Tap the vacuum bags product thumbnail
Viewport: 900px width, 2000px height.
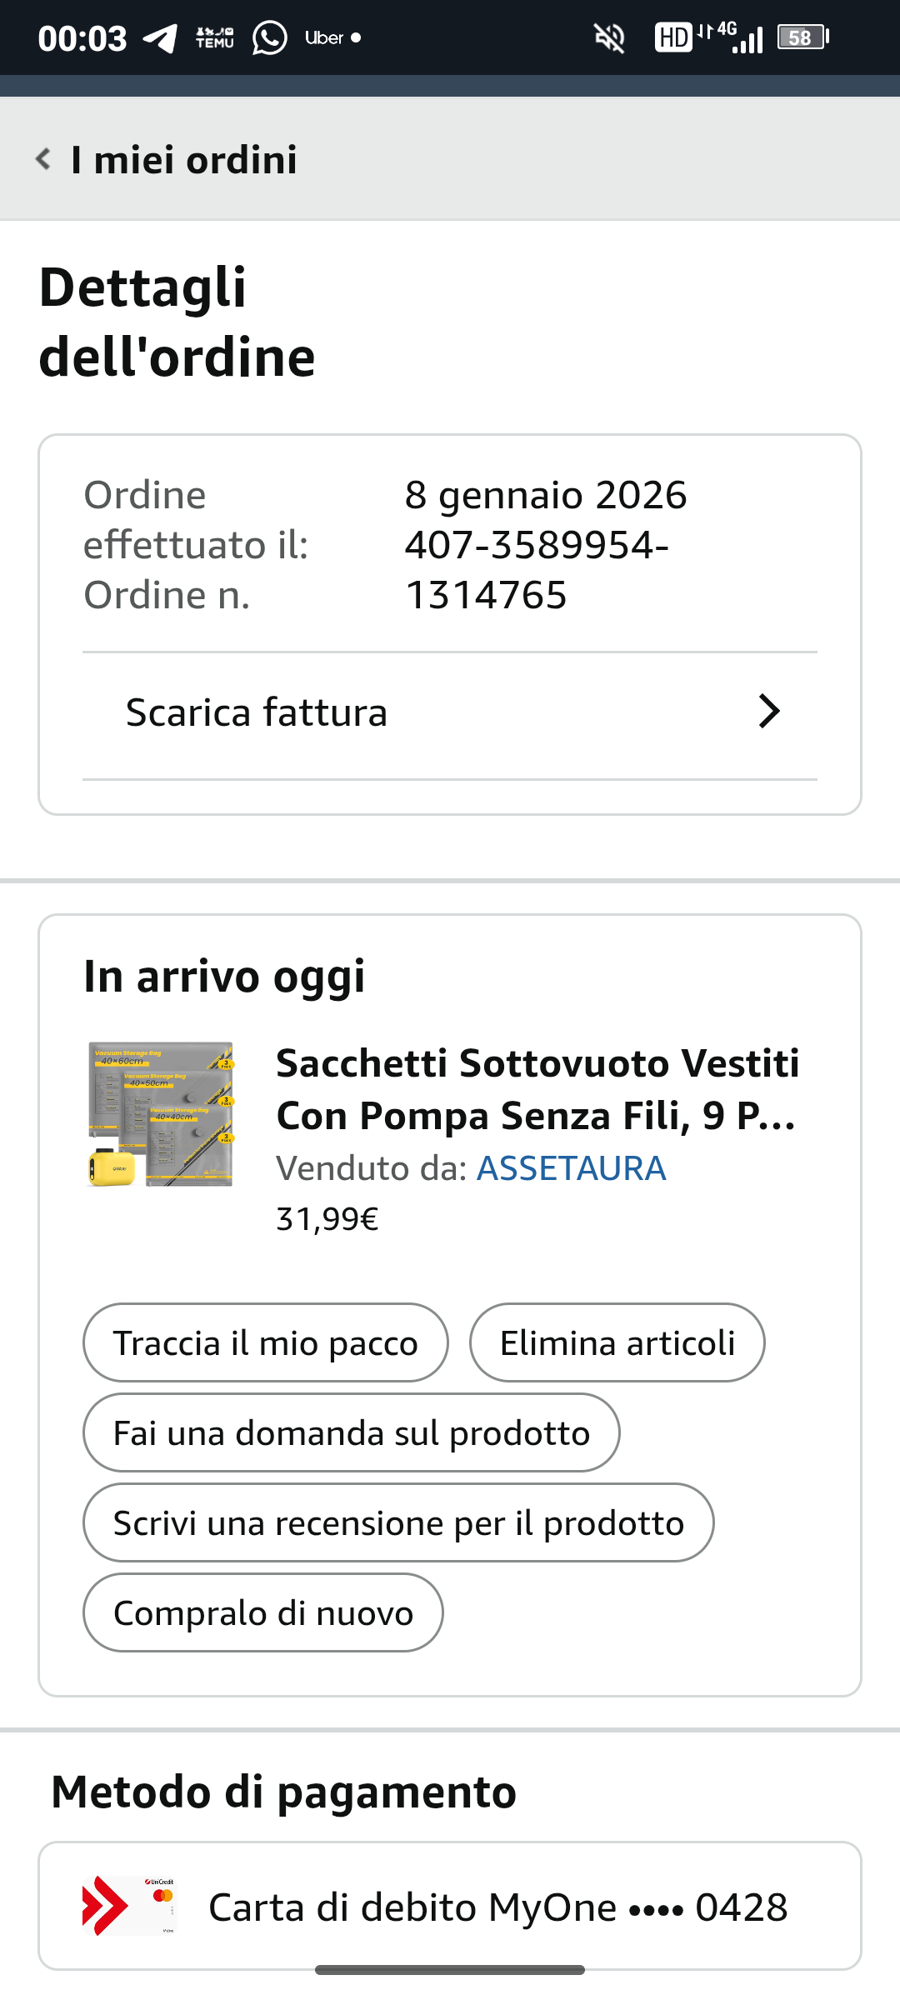click(161, 1114)
